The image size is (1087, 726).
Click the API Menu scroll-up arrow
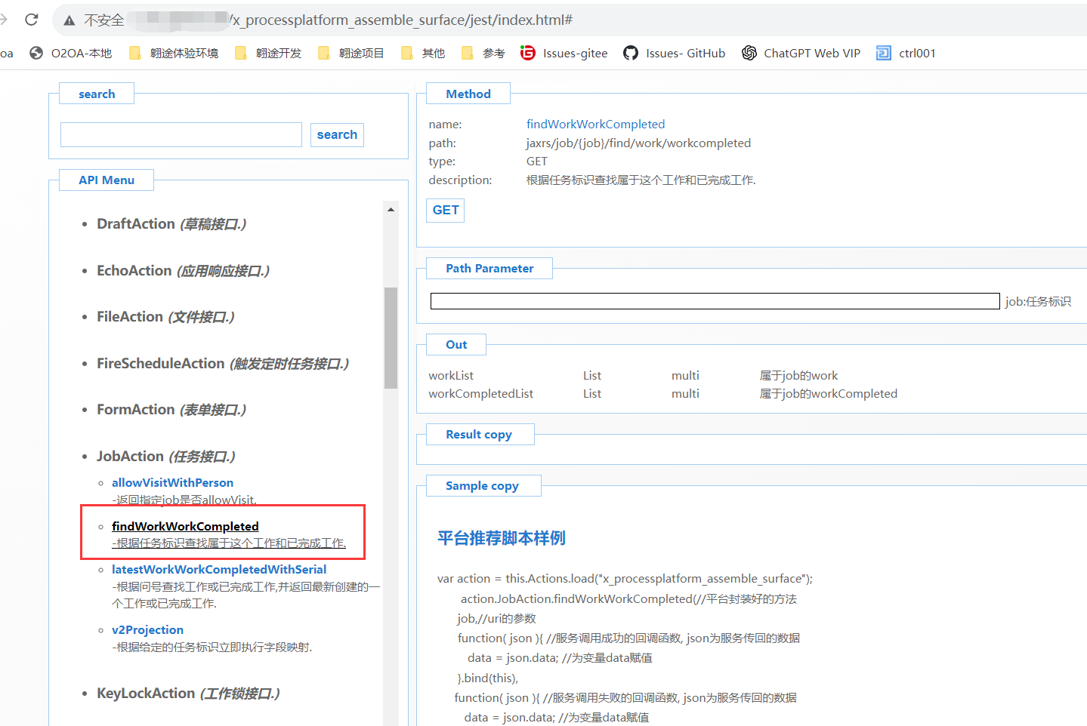[391, 210]
